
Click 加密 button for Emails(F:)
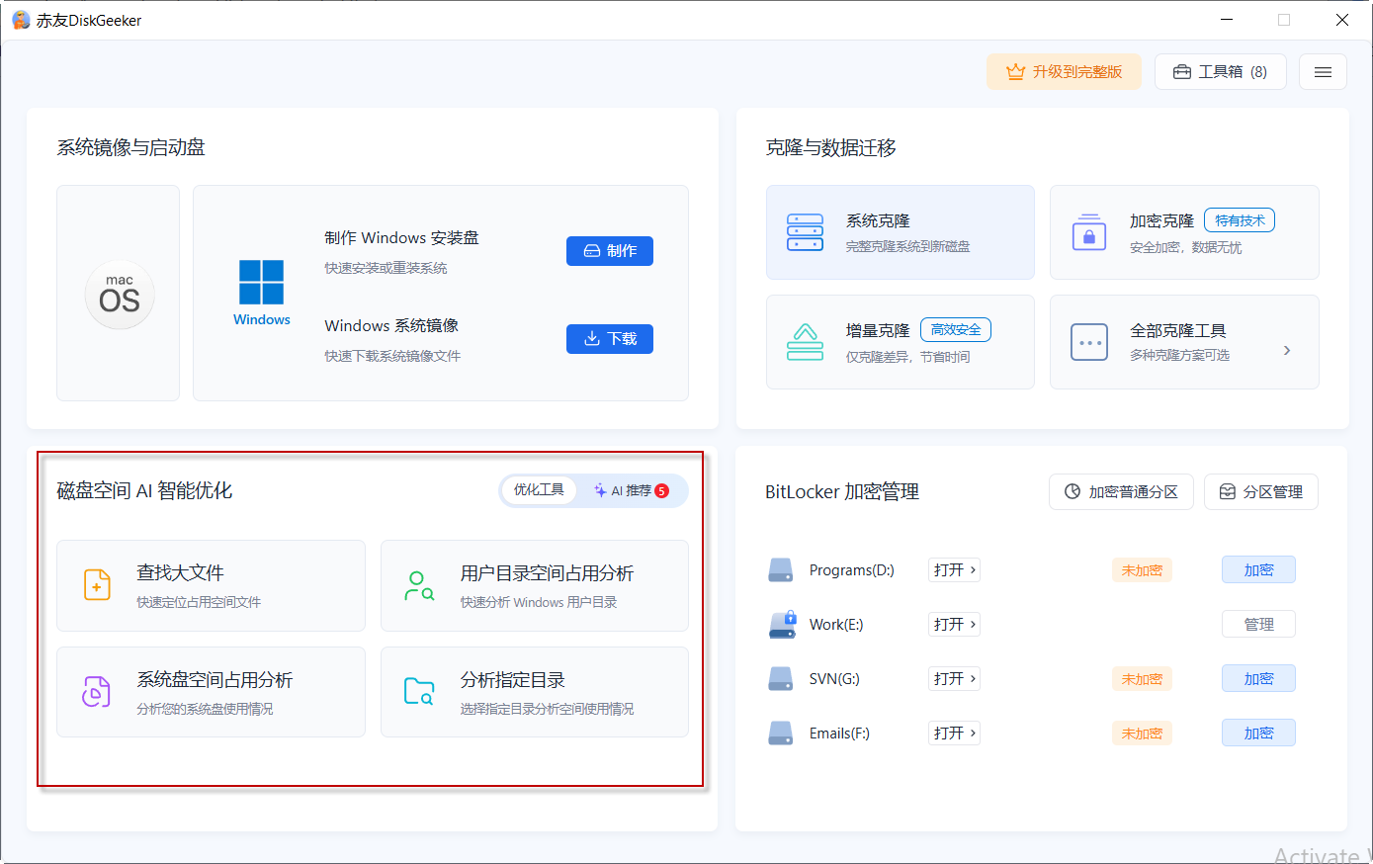tap(1258, 733)
